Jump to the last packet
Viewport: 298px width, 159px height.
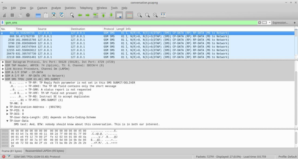(111, 15)
